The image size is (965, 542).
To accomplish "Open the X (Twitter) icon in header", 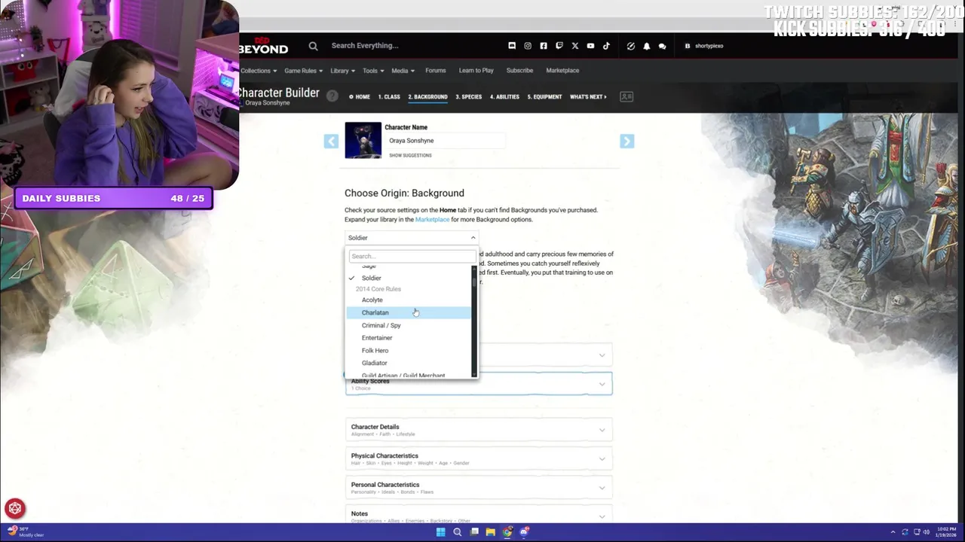I will point(575,46).
